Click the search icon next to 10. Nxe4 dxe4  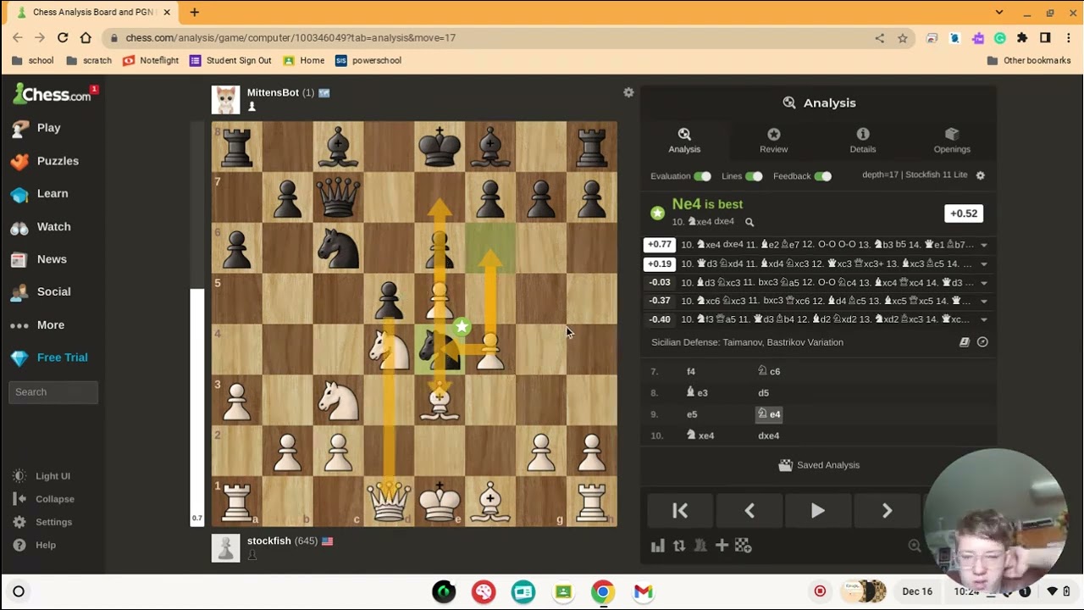coord(749,222)
